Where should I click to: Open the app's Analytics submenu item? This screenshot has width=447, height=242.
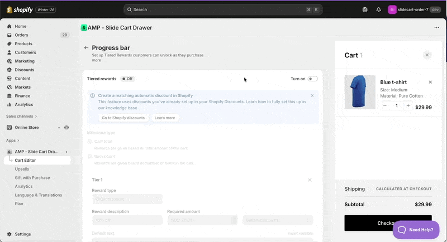23,187
